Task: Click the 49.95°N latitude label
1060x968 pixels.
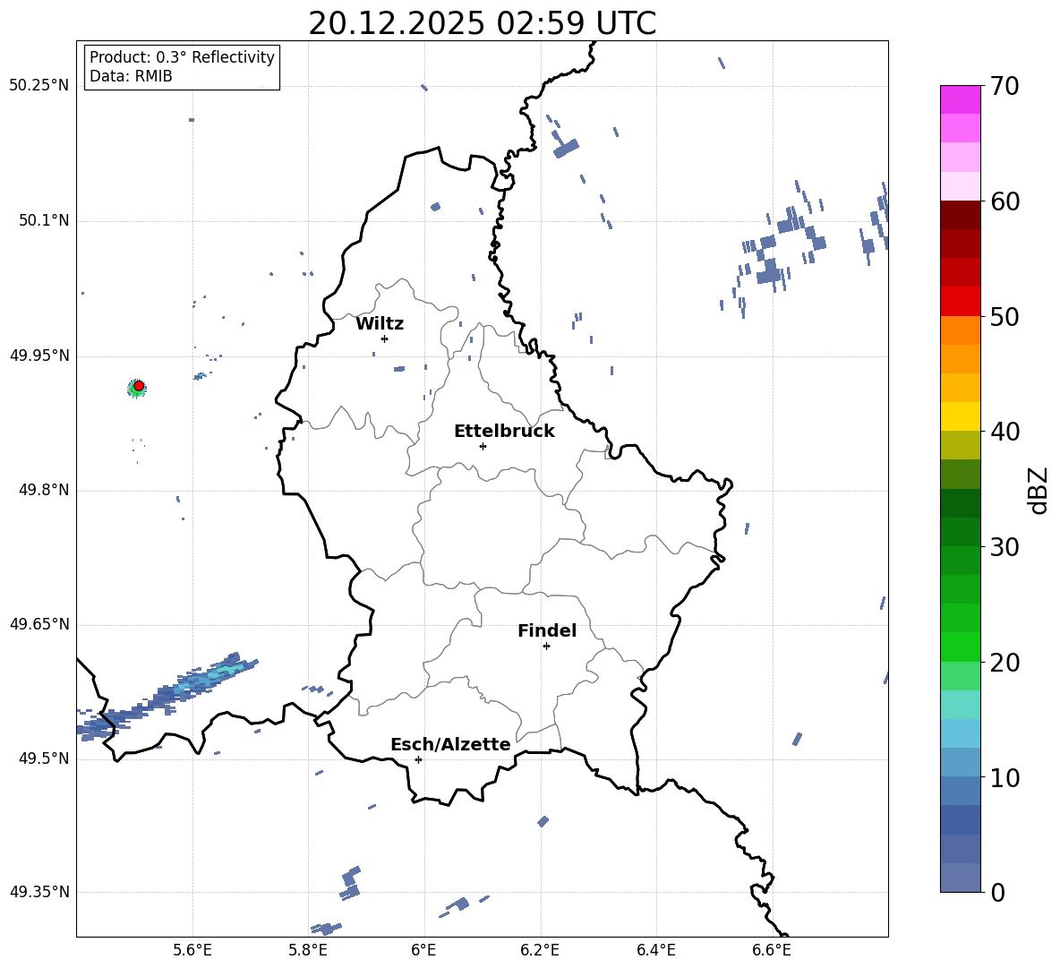Action: (39, 356)
